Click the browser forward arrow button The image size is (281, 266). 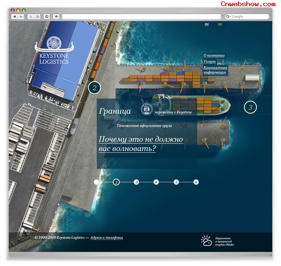[x=21, y=17]
